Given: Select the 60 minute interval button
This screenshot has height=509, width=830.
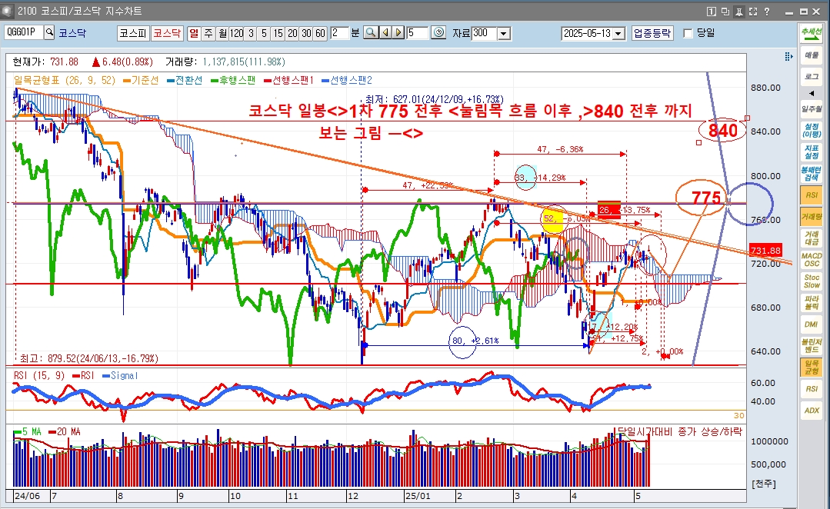Looking at the screenshot, I should point(320,33).
